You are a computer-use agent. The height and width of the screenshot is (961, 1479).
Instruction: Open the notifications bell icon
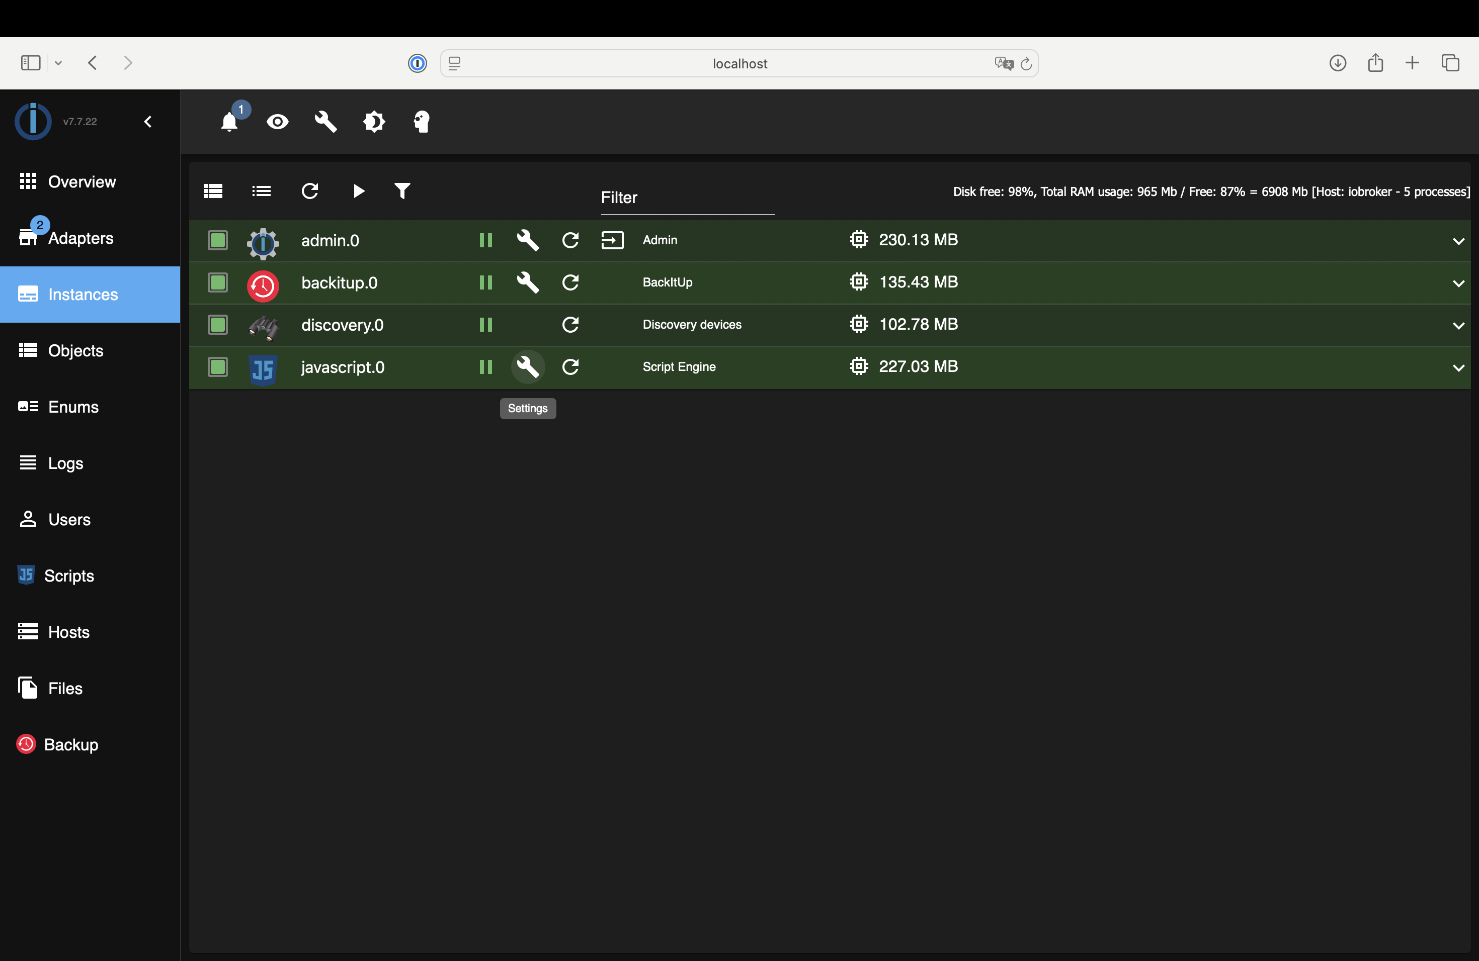coord(229,122)
